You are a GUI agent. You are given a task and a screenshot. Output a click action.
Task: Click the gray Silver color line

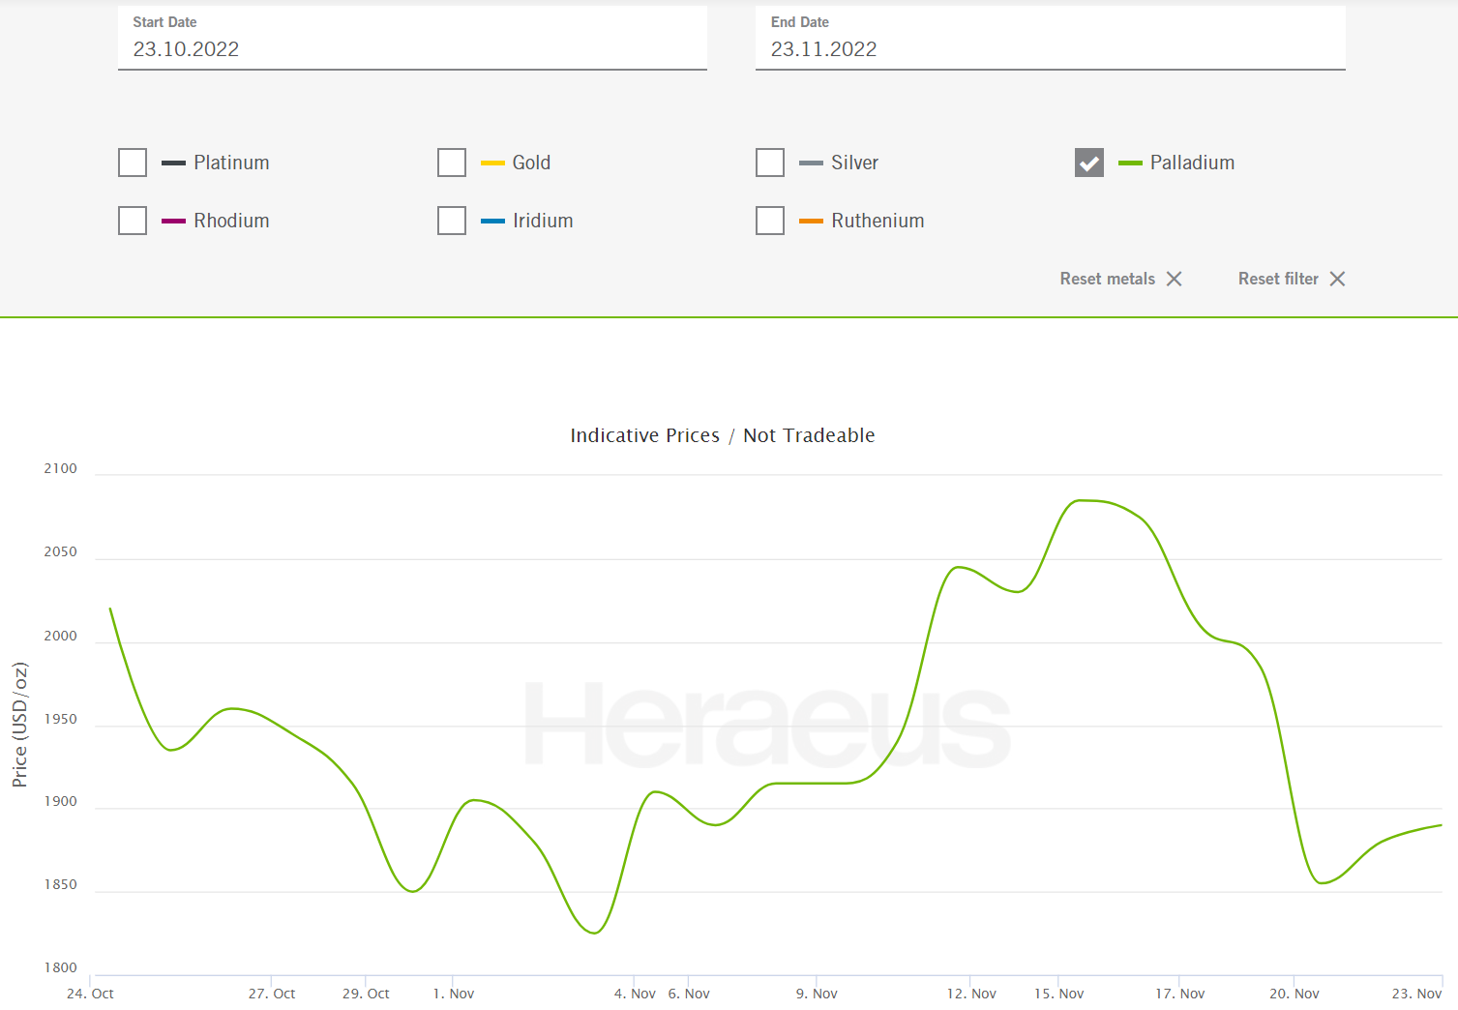(811, 163)
